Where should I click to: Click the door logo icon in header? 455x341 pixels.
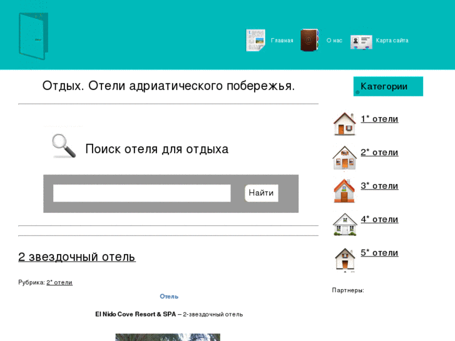(33, 36)
